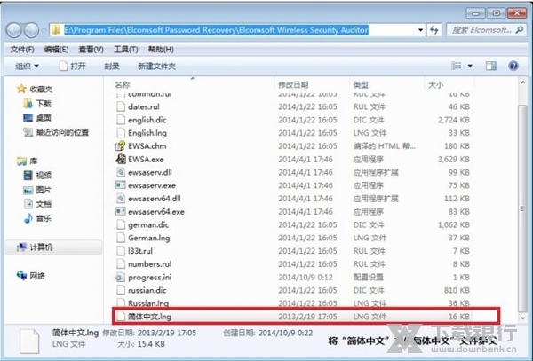Select the English.lng file name
Viewport: 533px width, 361px height.
click(147, 133)
